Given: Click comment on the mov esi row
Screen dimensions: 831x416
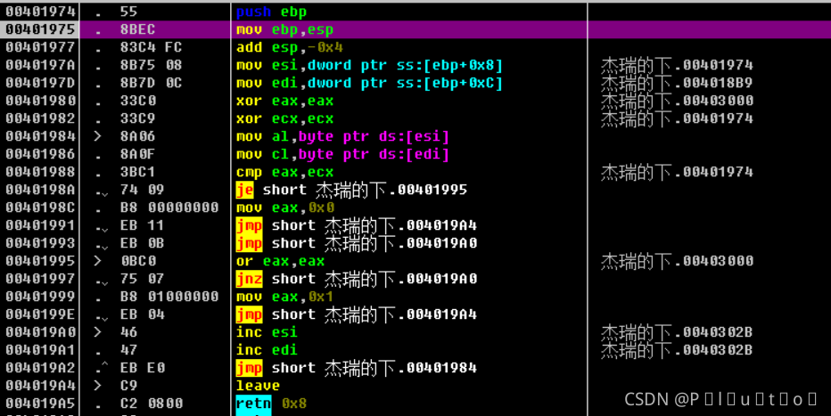Looking at the screenshot, I should (677, 65).
